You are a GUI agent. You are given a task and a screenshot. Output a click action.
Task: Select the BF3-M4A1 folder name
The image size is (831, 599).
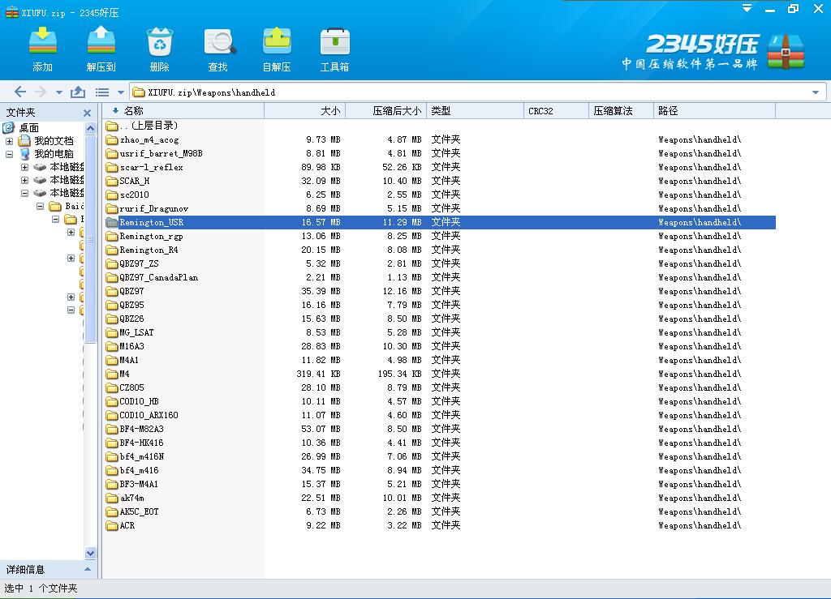click(139, 484)
